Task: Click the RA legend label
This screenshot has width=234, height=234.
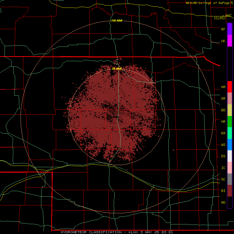Action: click(x=223, y=133)
